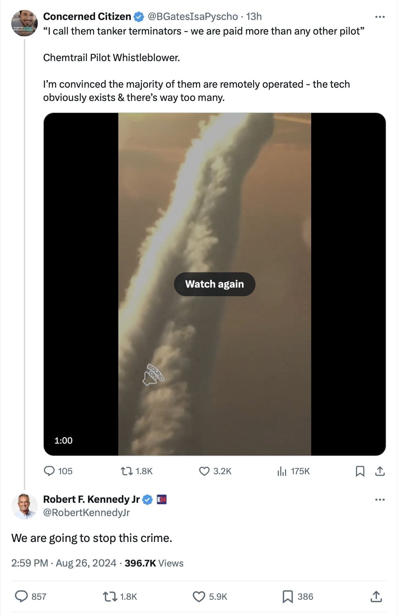Bookmark the Concerned Citizen post
Image resolution: width=399 pixels, height=615 pixels.
[360, 471]
